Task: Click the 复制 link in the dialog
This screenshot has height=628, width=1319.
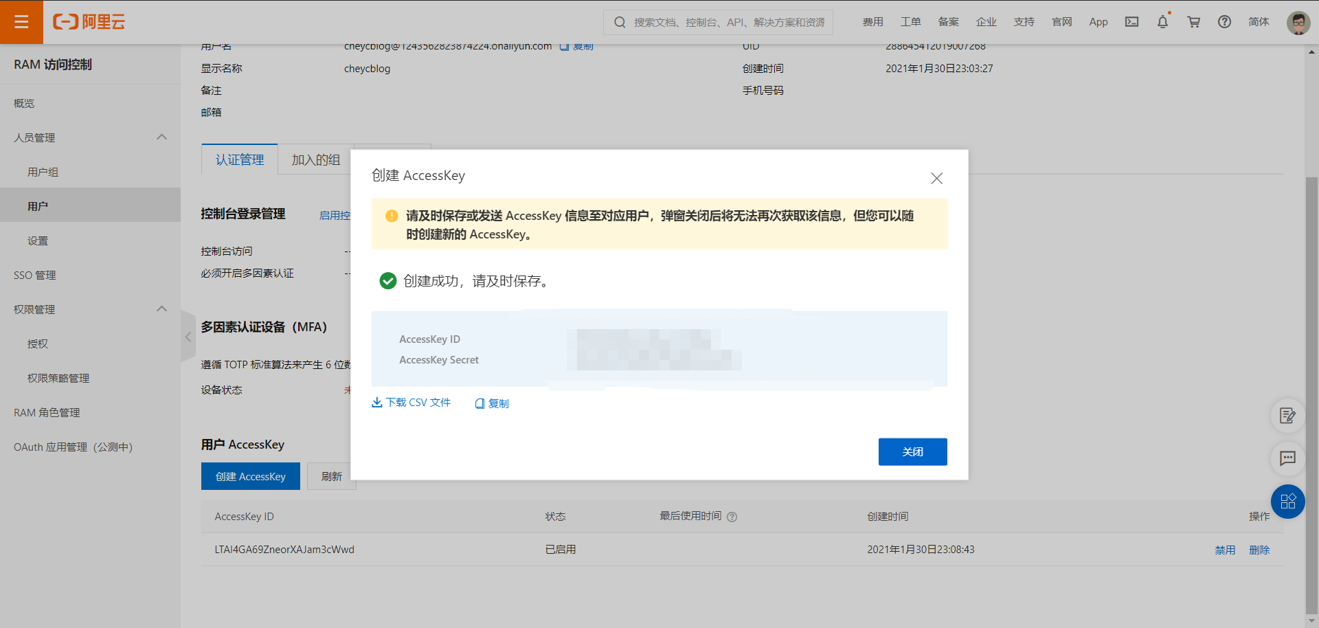Action: (x=498, y=403)
